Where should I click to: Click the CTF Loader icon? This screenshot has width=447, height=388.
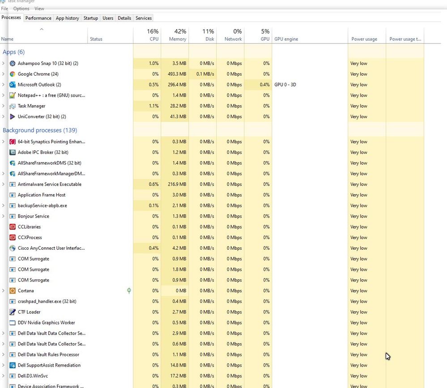(x=12, y=312)
